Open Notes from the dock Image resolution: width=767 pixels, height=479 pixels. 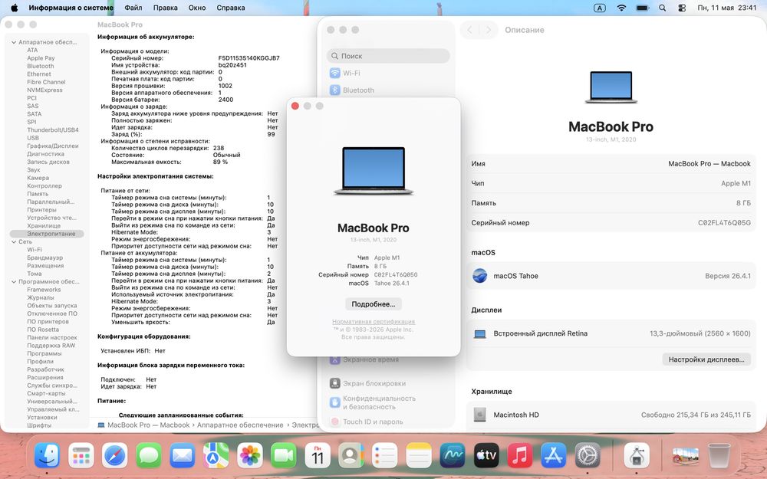(x=418, y=455)
